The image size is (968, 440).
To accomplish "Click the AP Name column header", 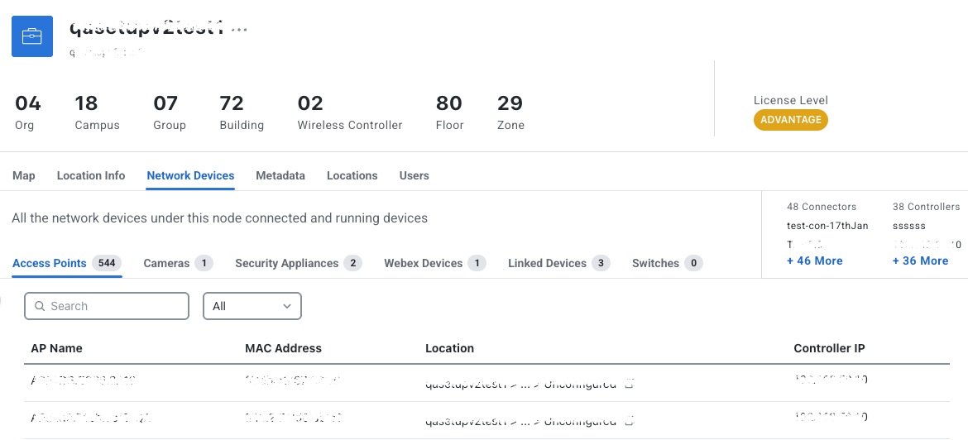I will [x=56, y=348].
